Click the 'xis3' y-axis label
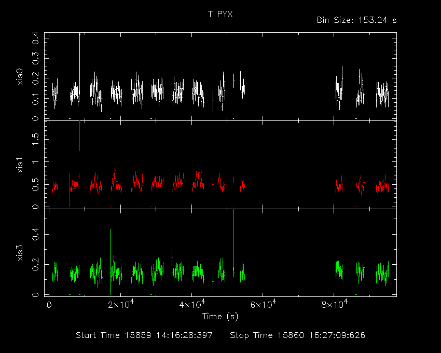The width and height of the screenshot is (441, 353). tap(20, 253)
